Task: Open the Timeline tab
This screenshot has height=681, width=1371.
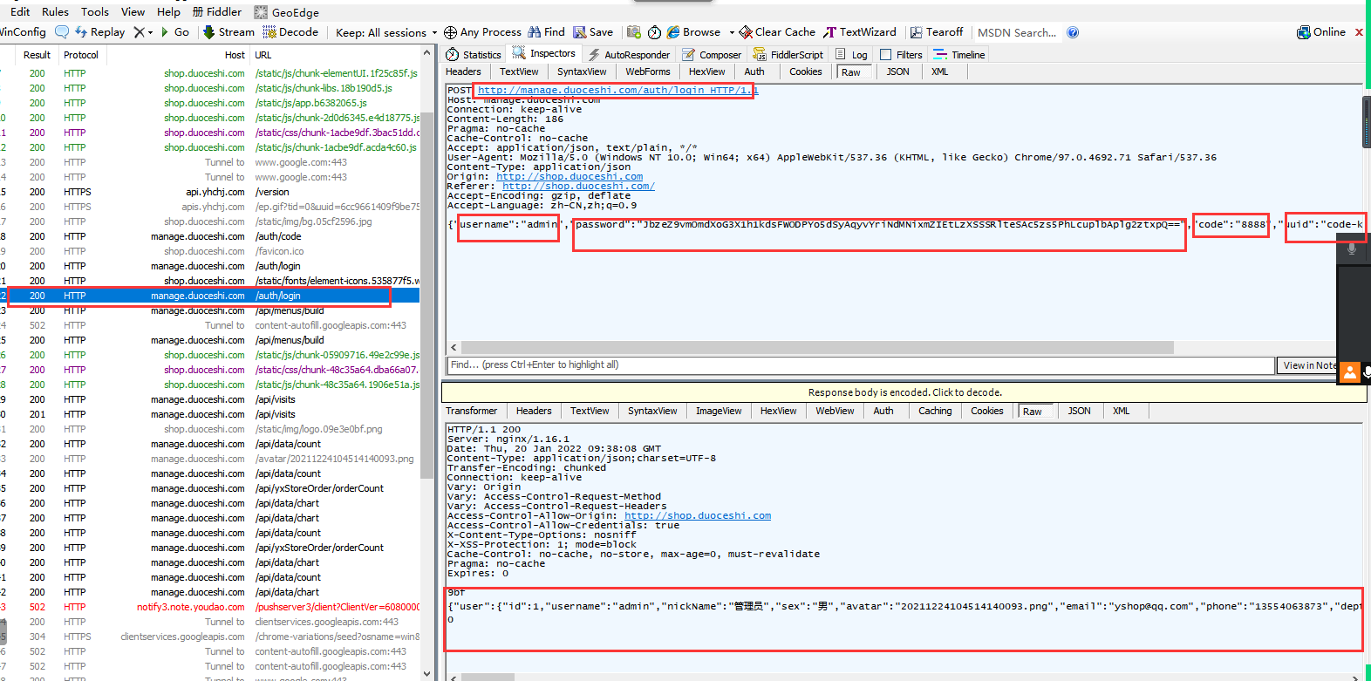Action: pos(959,54)
